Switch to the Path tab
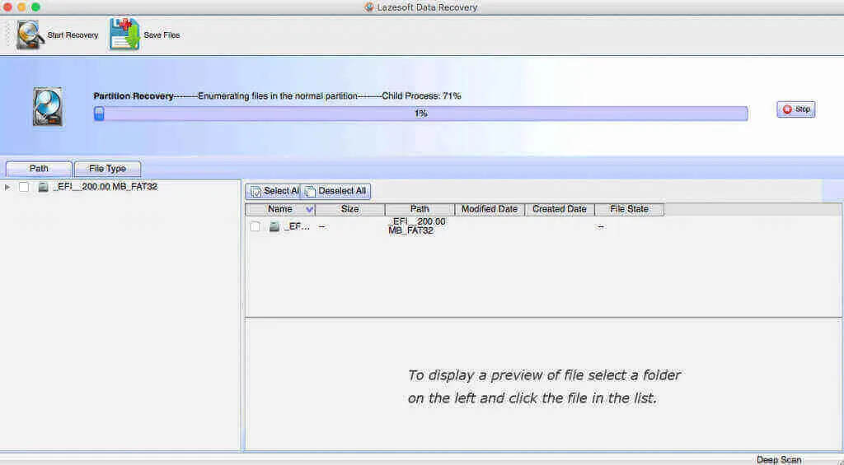The width and height of the screenshot is (844, 465). [x=39, y=168]
